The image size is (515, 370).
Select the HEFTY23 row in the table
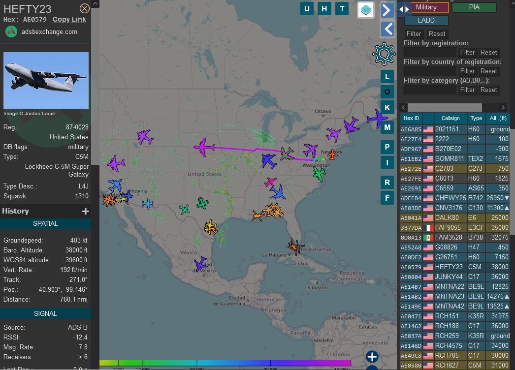tap(455, 267)
